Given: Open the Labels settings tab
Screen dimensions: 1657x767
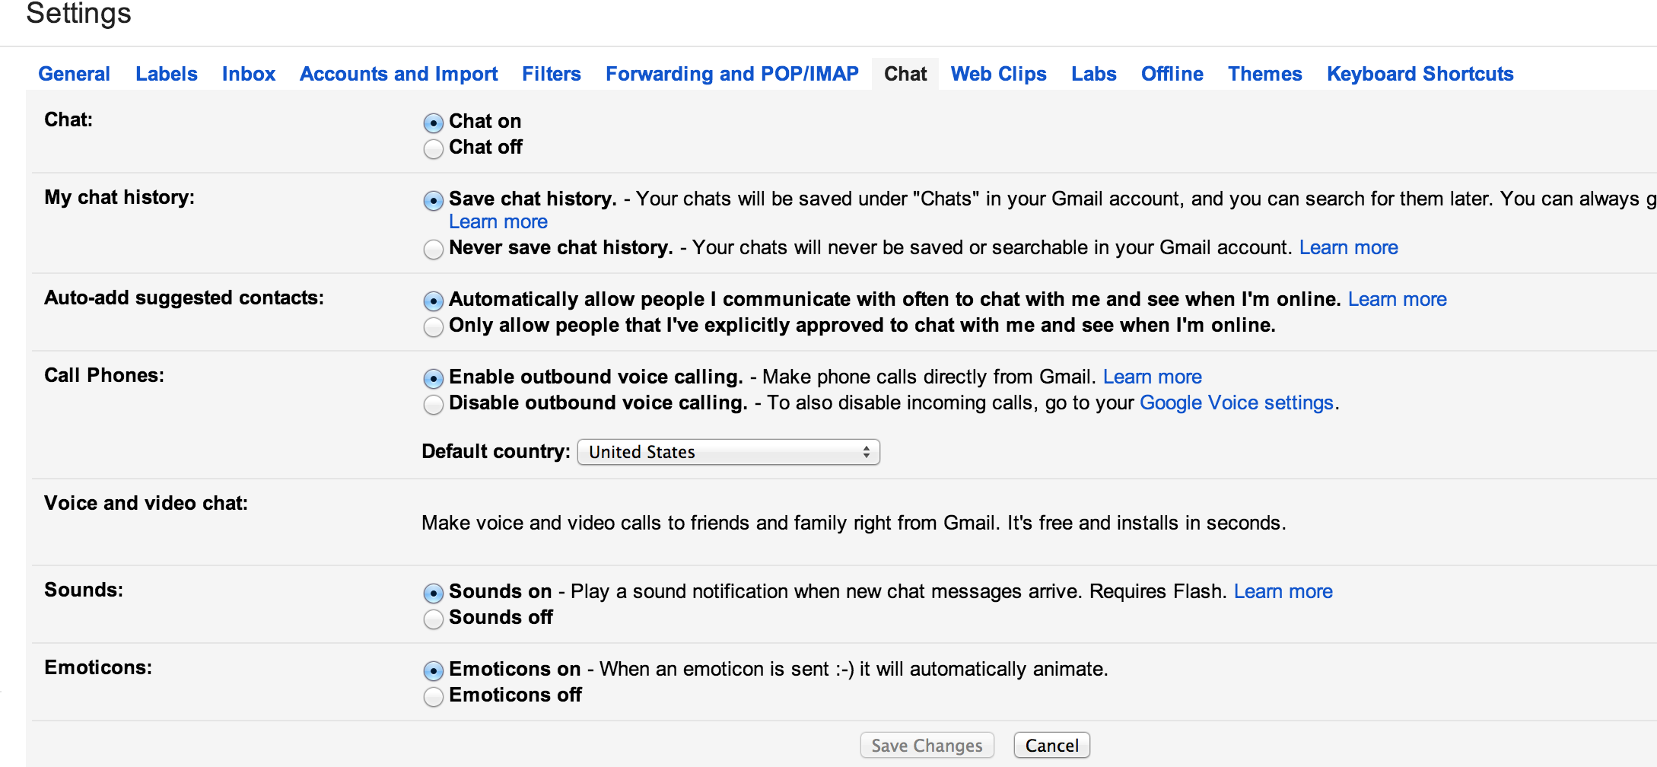Looking at the screenshot, I should (167, 74).
